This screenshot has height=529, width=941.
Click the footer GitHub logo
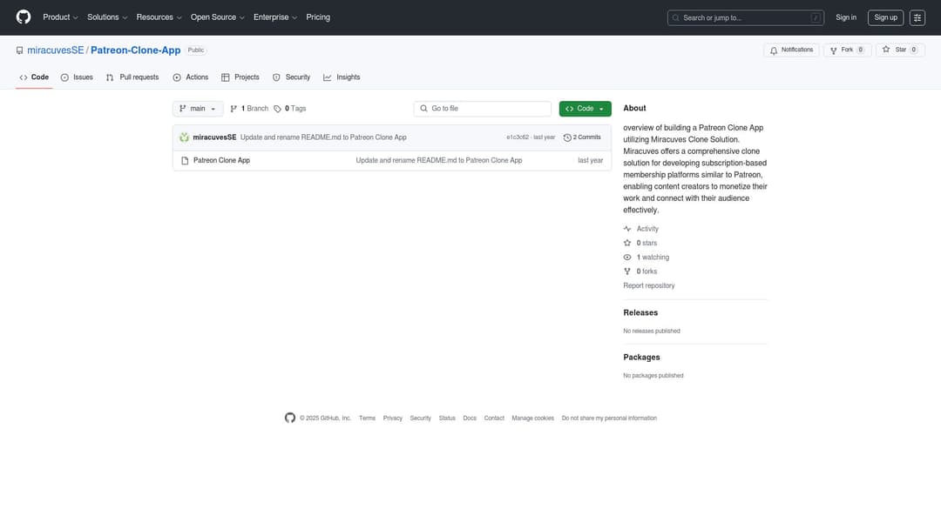(290, 418)
